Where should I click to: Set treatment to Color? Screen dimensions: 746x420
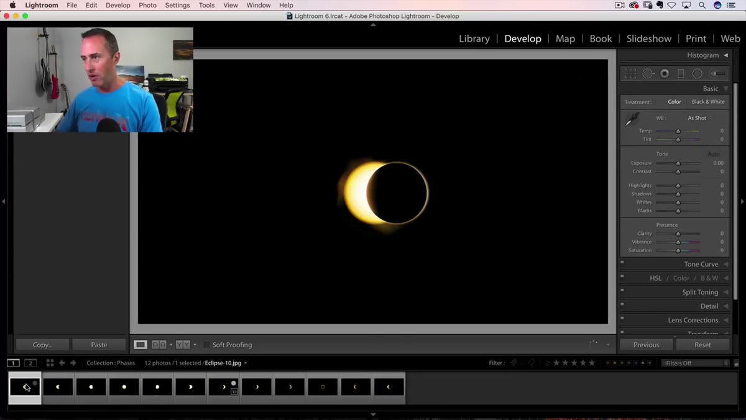tap(675, 102)
